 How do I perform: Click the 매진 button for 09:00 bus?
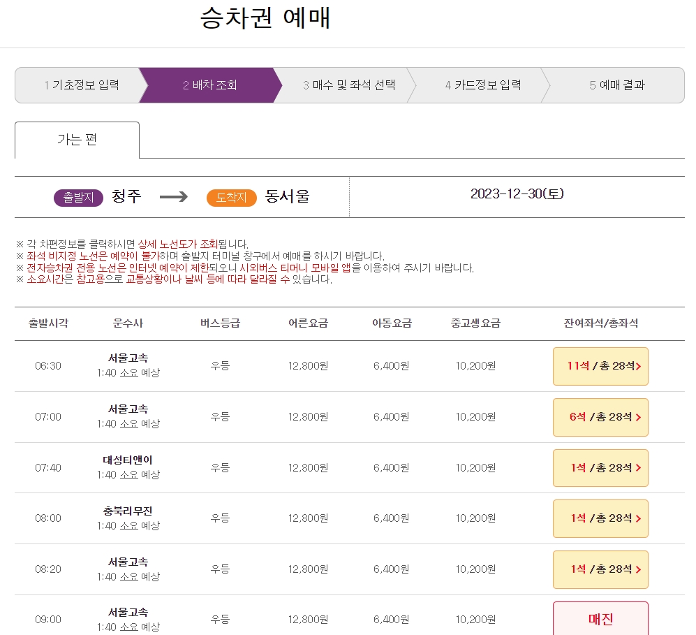[x=599, y=618]
